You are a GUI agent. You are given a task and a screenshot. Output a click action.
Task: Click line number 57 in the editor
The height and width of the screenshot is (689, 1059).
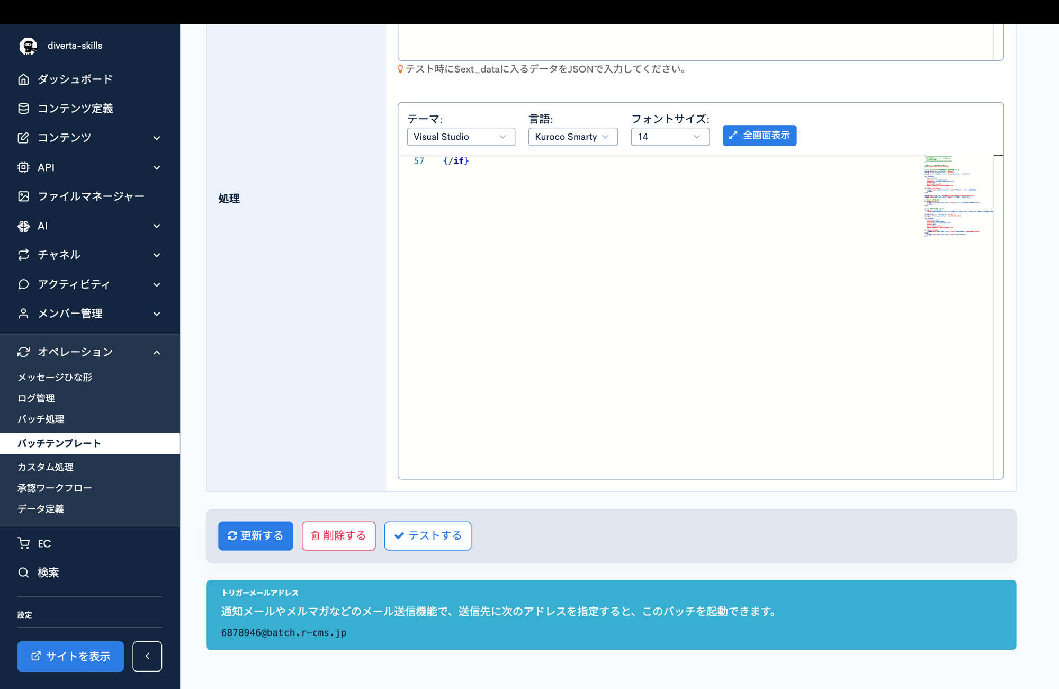point(419,161)
